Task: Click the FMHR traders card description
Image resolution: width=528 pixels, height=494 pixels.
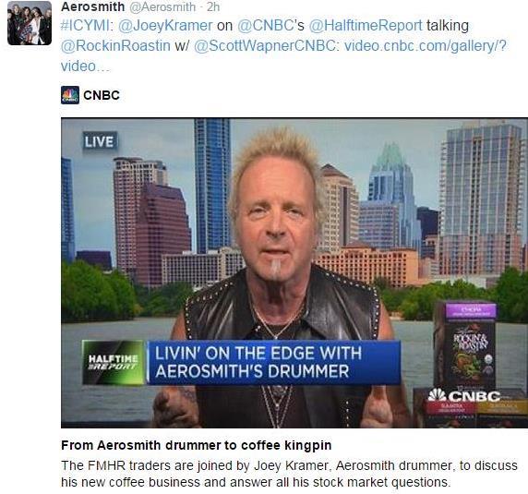Action: coord(289,474)
